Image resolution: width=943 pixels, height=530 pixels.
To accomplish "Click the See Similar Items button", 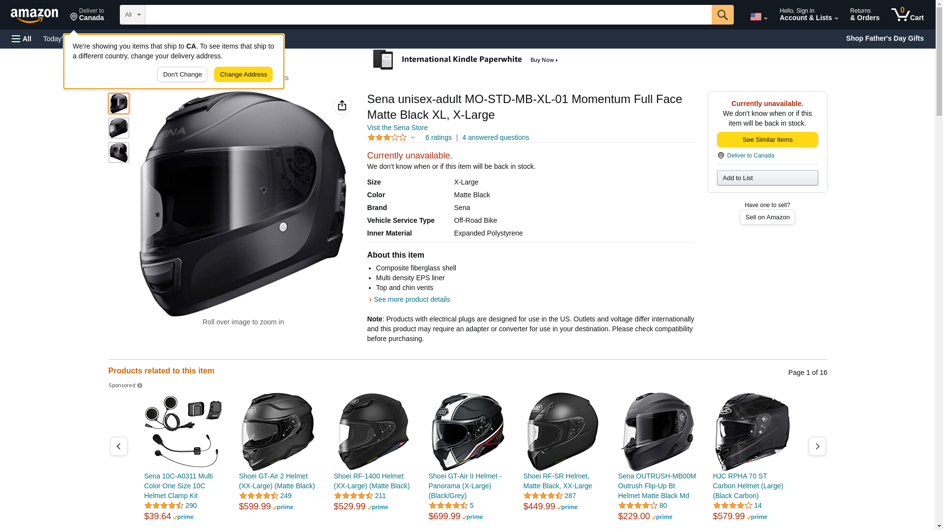I will coord(767,140).
